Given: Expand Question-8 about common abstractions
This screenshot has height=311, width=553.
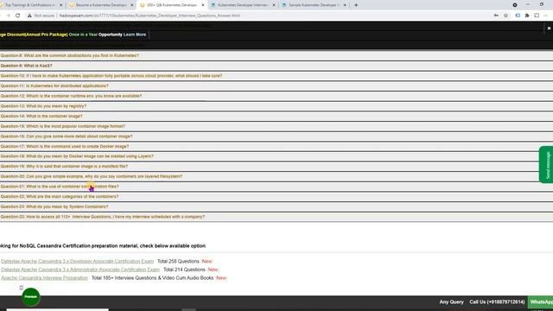Looking at the screenshot, I should [276, 55].
